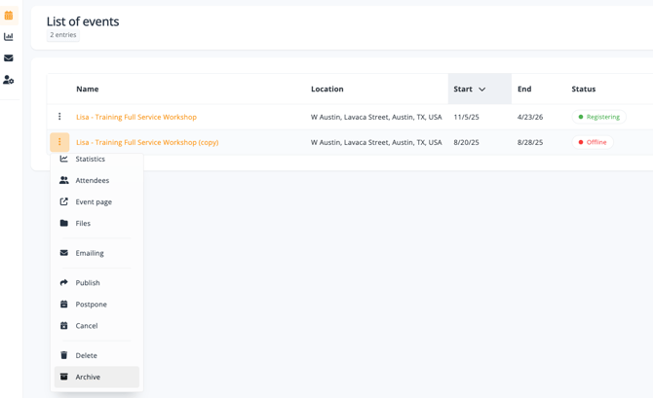
Task: Select Statistics from the context menu
Action: pyautogui.click(x=90, y=159)
